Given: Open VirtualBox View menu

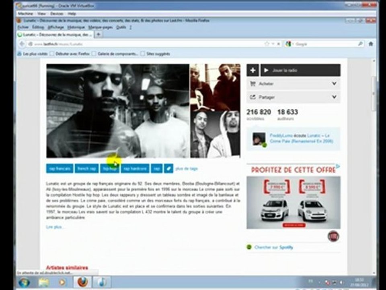Looking at the screenshot, I should pos(41,14).
